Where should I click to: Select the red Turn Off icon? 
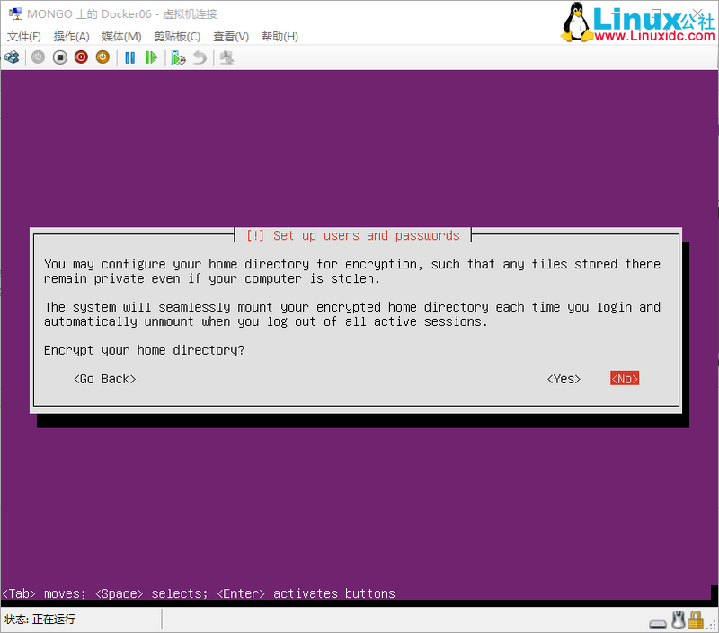point(82,57)
